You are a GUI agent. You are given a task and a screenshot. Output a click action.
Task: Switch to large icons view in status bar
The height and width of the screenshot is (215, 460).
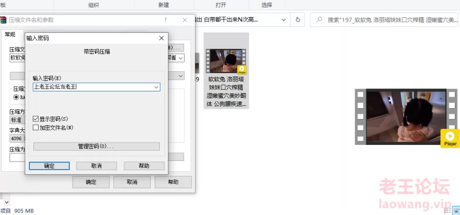click(x=457, y=210)
